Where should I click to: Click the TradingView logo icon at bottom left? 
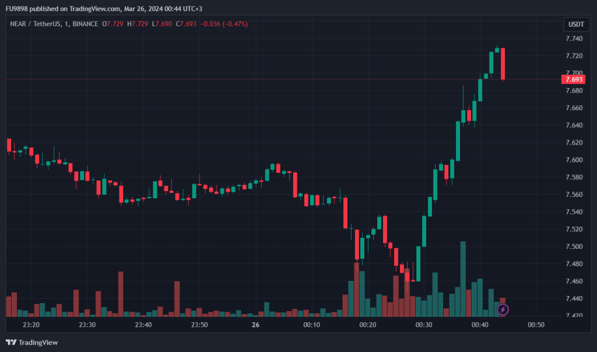pyautogui.click(x=10, y=342)
